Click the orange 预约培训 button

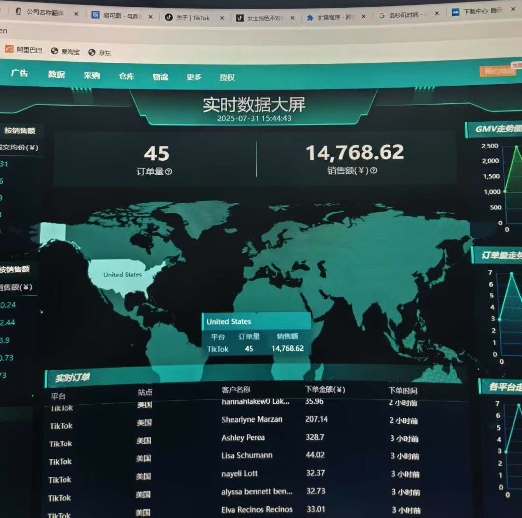pos(497,71)
